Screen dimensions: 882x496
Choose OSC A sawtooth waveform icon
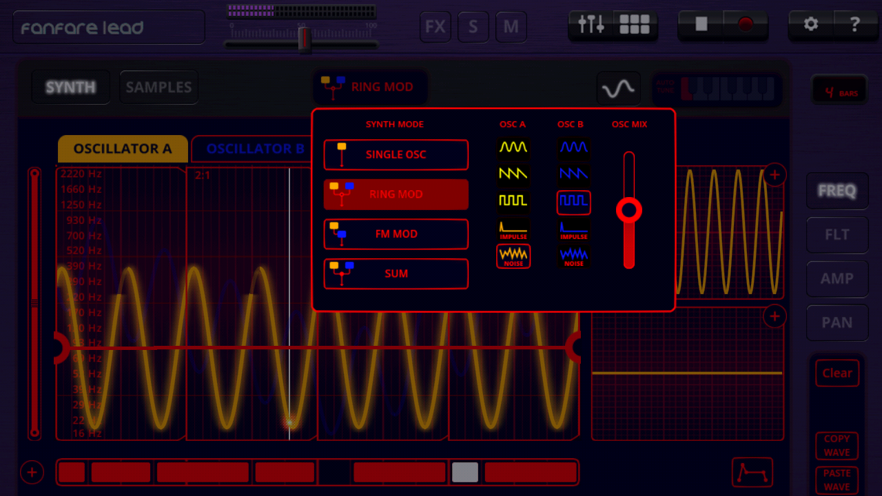click(x=513, y=174)
